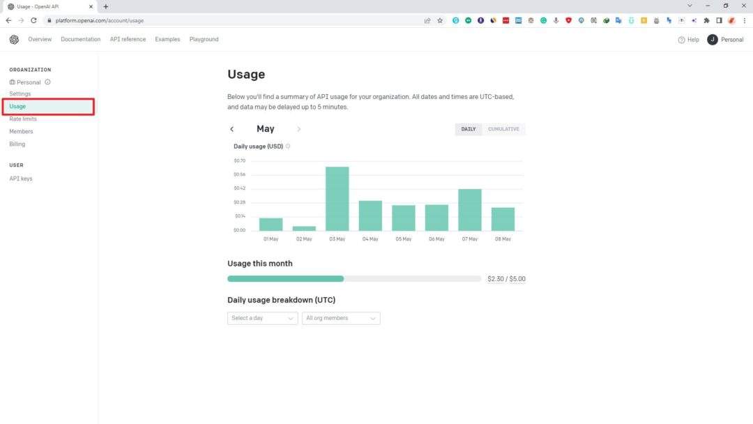753x424 pixels.
Task: Click the Chrome profile avatar icon
Action: 731,21
